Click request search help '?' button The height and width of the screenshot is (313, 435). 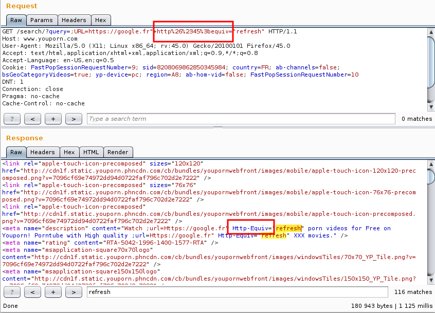[x=12, y=119]
